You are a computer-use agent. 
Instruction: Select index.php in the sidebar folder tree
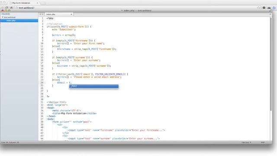19,20
